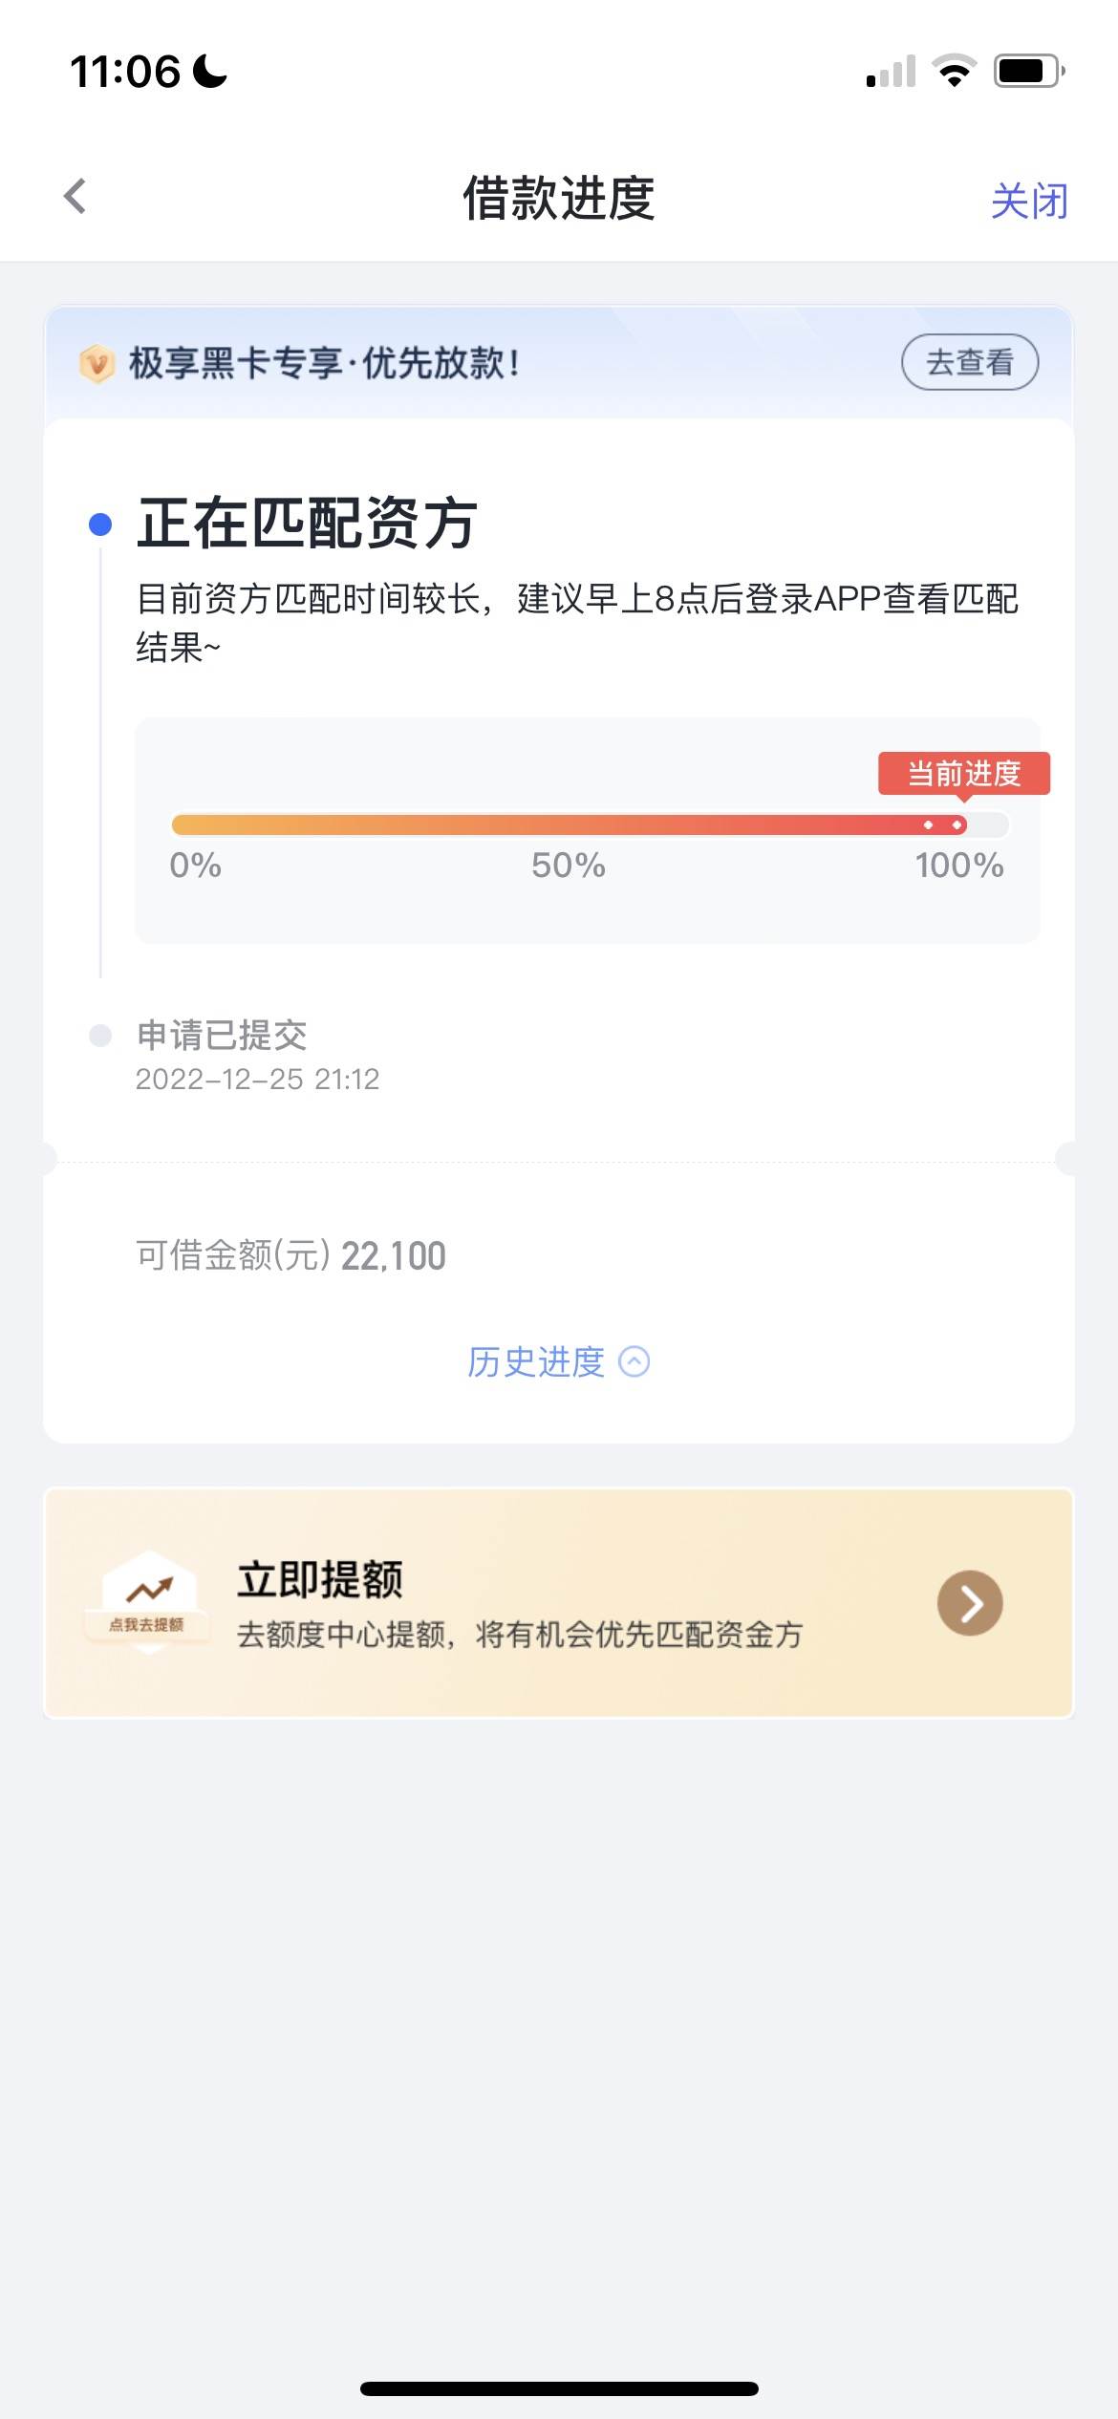Tap the 点我去提额 trend-up icon
This screenshot has height=2419, width=1118.
(x=148, y=1602)
